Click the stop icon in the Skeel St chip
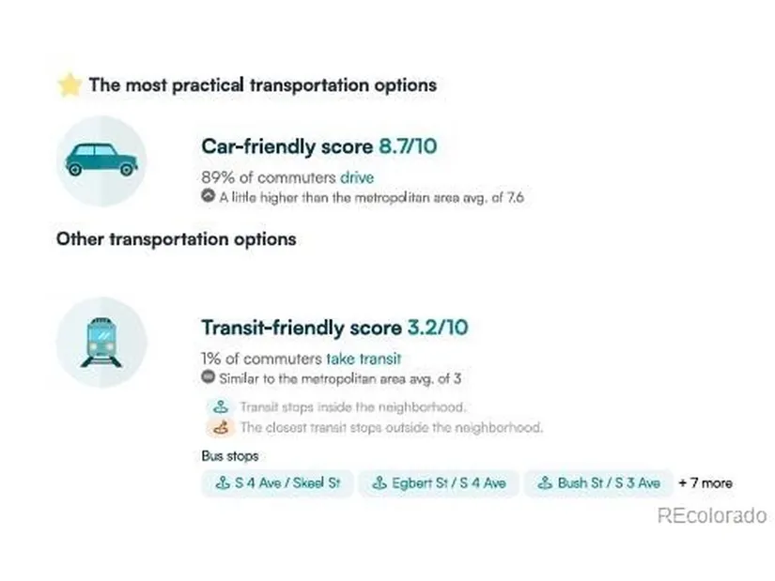 point(223,483)
